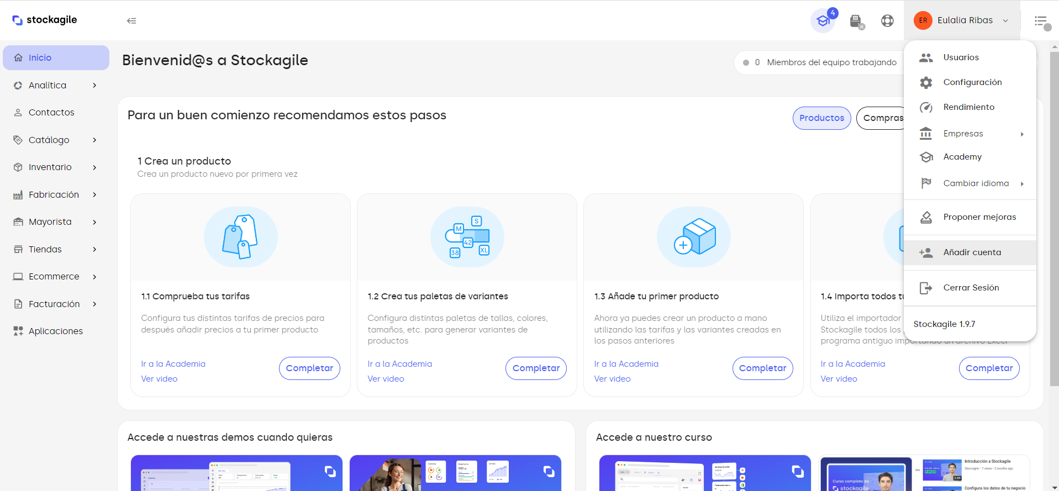Click the Tiendas shop icon
The height and width of the screenshot is (491, 1059).
coord(18,249)
